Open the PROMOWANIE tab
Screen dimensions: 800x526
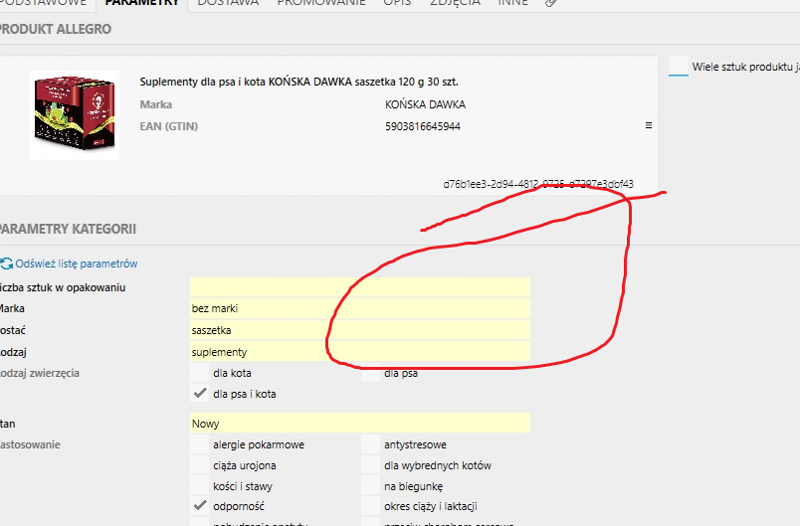(x=321, y=3)
